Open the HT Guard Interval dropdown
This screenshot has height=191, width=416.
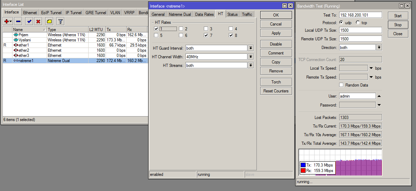coord(251,48)
